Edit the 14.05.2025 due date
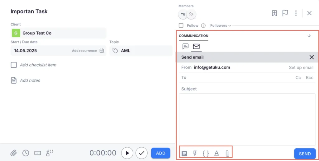Viewport: 319px width, 161px height. click(x=26, y=51)
